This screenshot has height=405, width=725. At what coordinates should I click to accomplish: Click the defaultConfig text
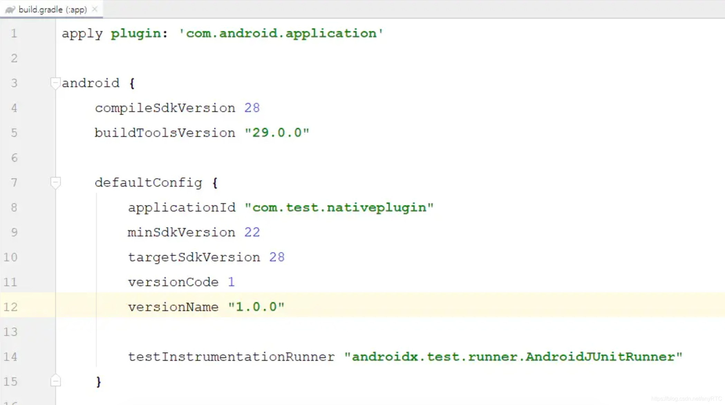click(x=149, y=183)
